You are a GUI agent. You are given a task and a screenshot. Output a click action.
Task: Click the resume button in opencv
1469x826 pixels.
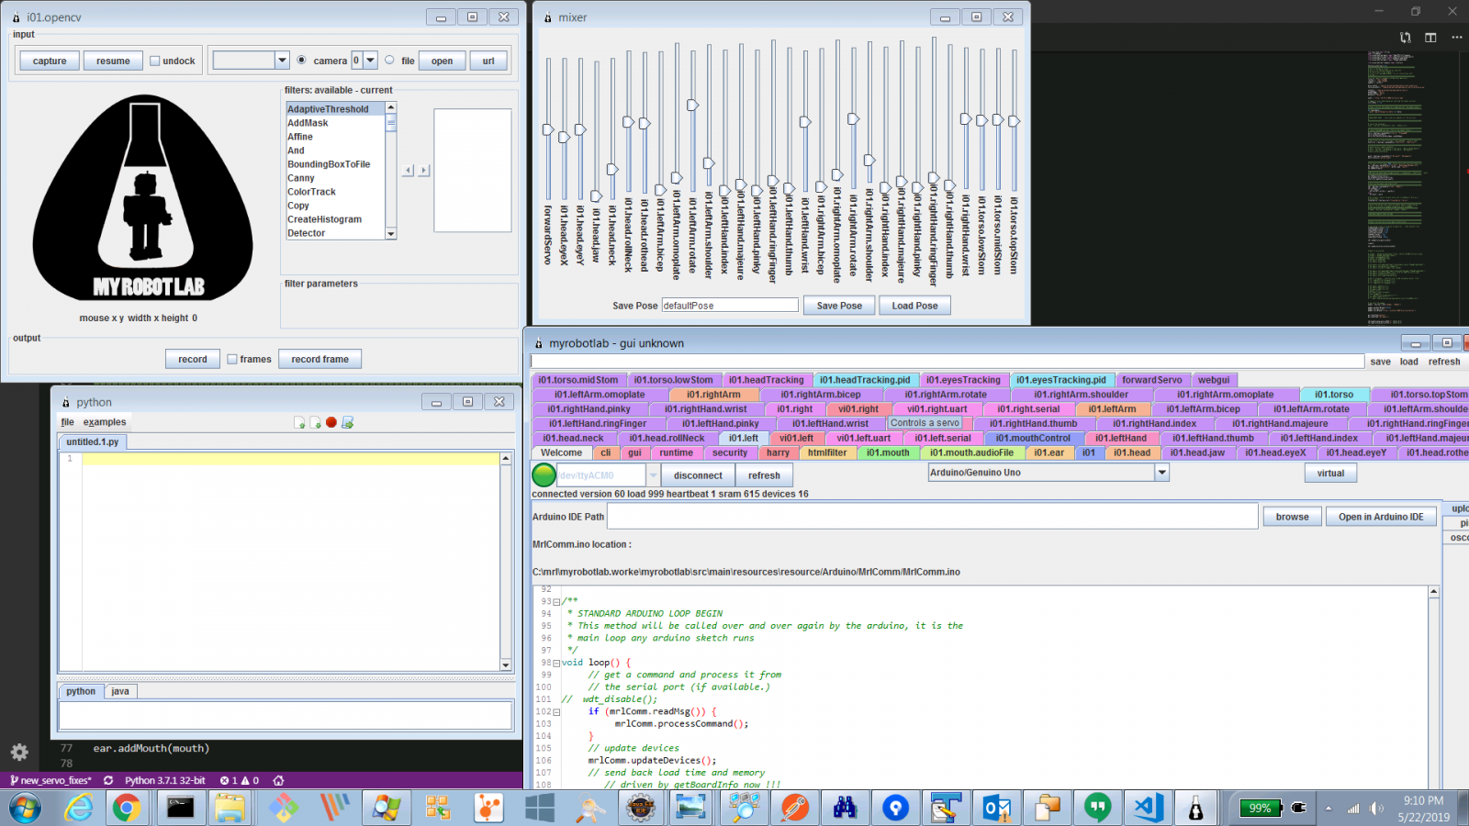pos(113,61)
